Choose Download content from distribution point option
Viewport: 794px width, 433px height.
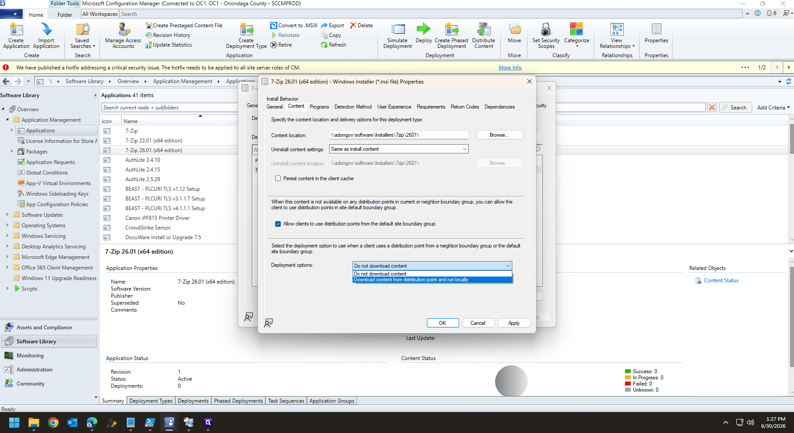[432, 280]
